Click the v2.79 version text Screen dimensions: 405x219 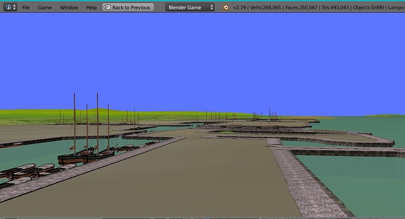(x=239, y=8)
